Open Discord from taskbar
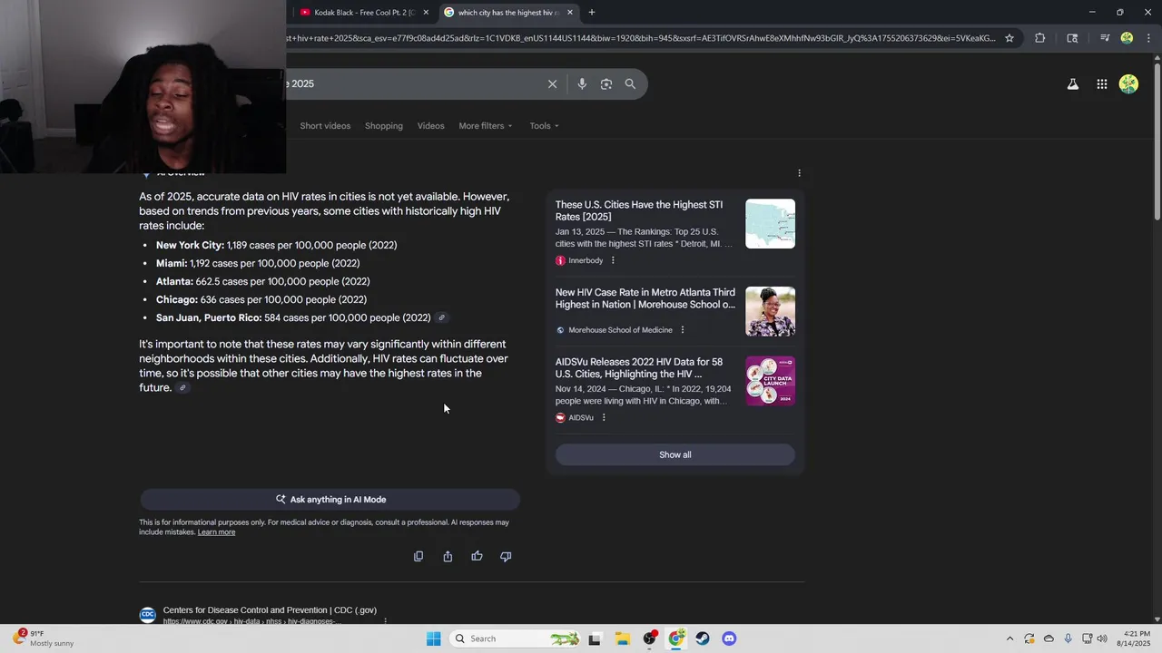 [729, 638]
